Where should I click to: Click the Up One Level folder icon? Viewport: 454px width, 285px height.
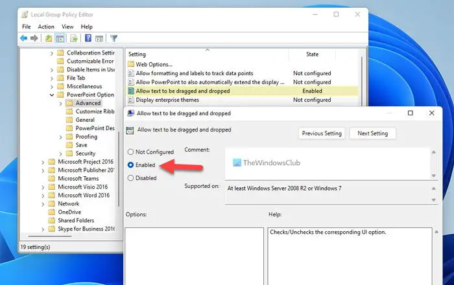49,38
